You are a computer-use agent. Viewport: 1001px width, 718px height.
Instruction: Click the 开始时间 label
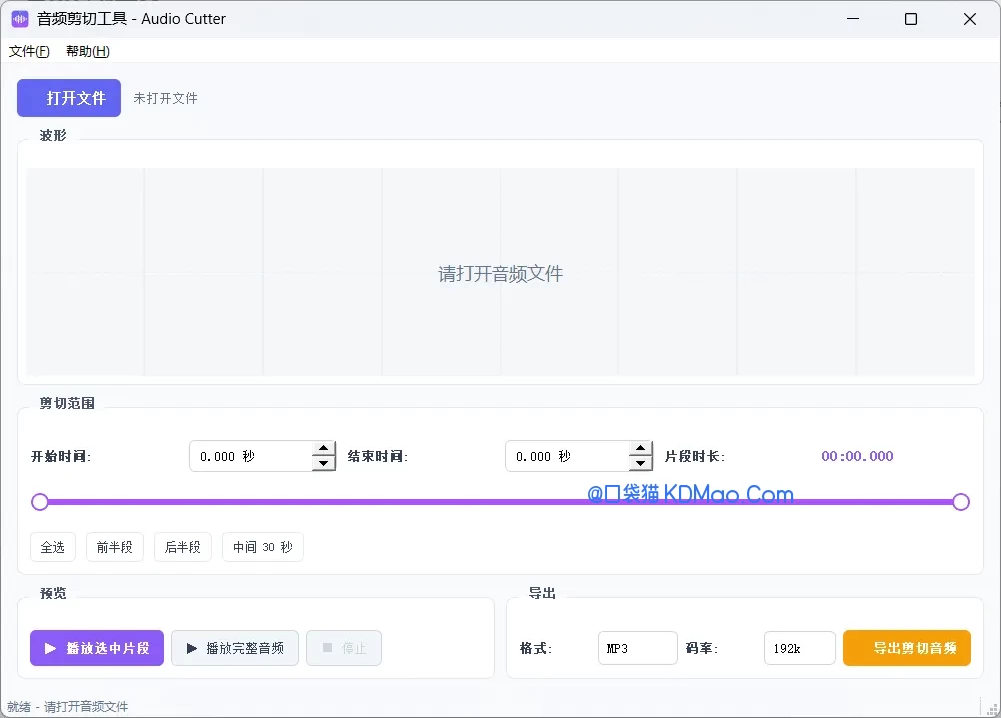pos(61,456)
